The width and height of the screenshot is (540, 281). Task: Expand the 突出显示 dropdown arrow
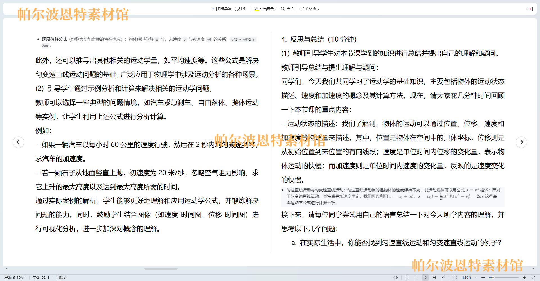[276, 9]
